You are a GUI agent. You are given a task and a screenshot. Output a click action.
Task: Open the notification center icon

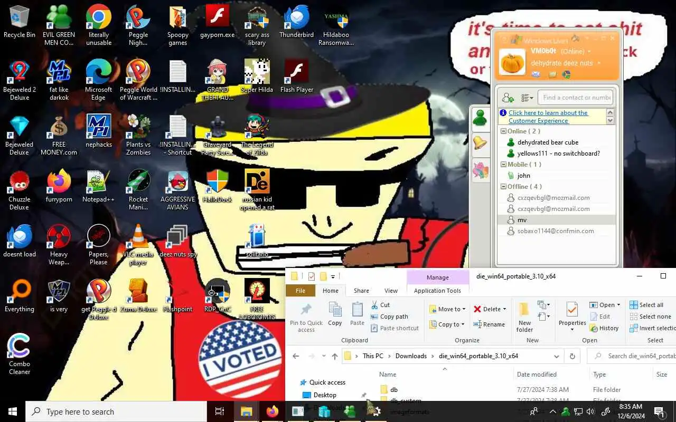tap(659, 411)
